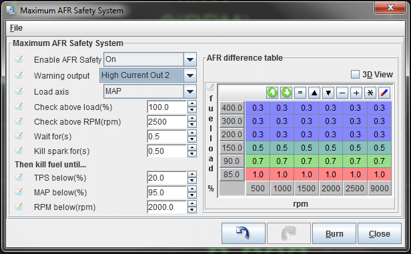
Task: Increase TPS below(%) stepper
Action: click(x=192, y=175)
